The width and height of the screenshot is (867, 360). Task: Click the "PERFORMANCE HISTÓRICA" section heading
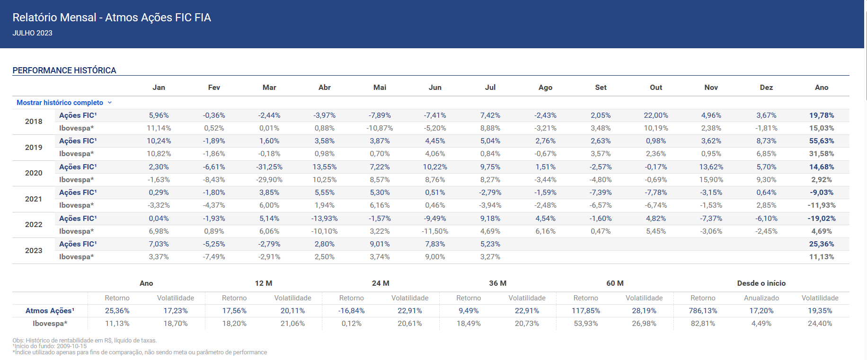click(x=64, y=70)
